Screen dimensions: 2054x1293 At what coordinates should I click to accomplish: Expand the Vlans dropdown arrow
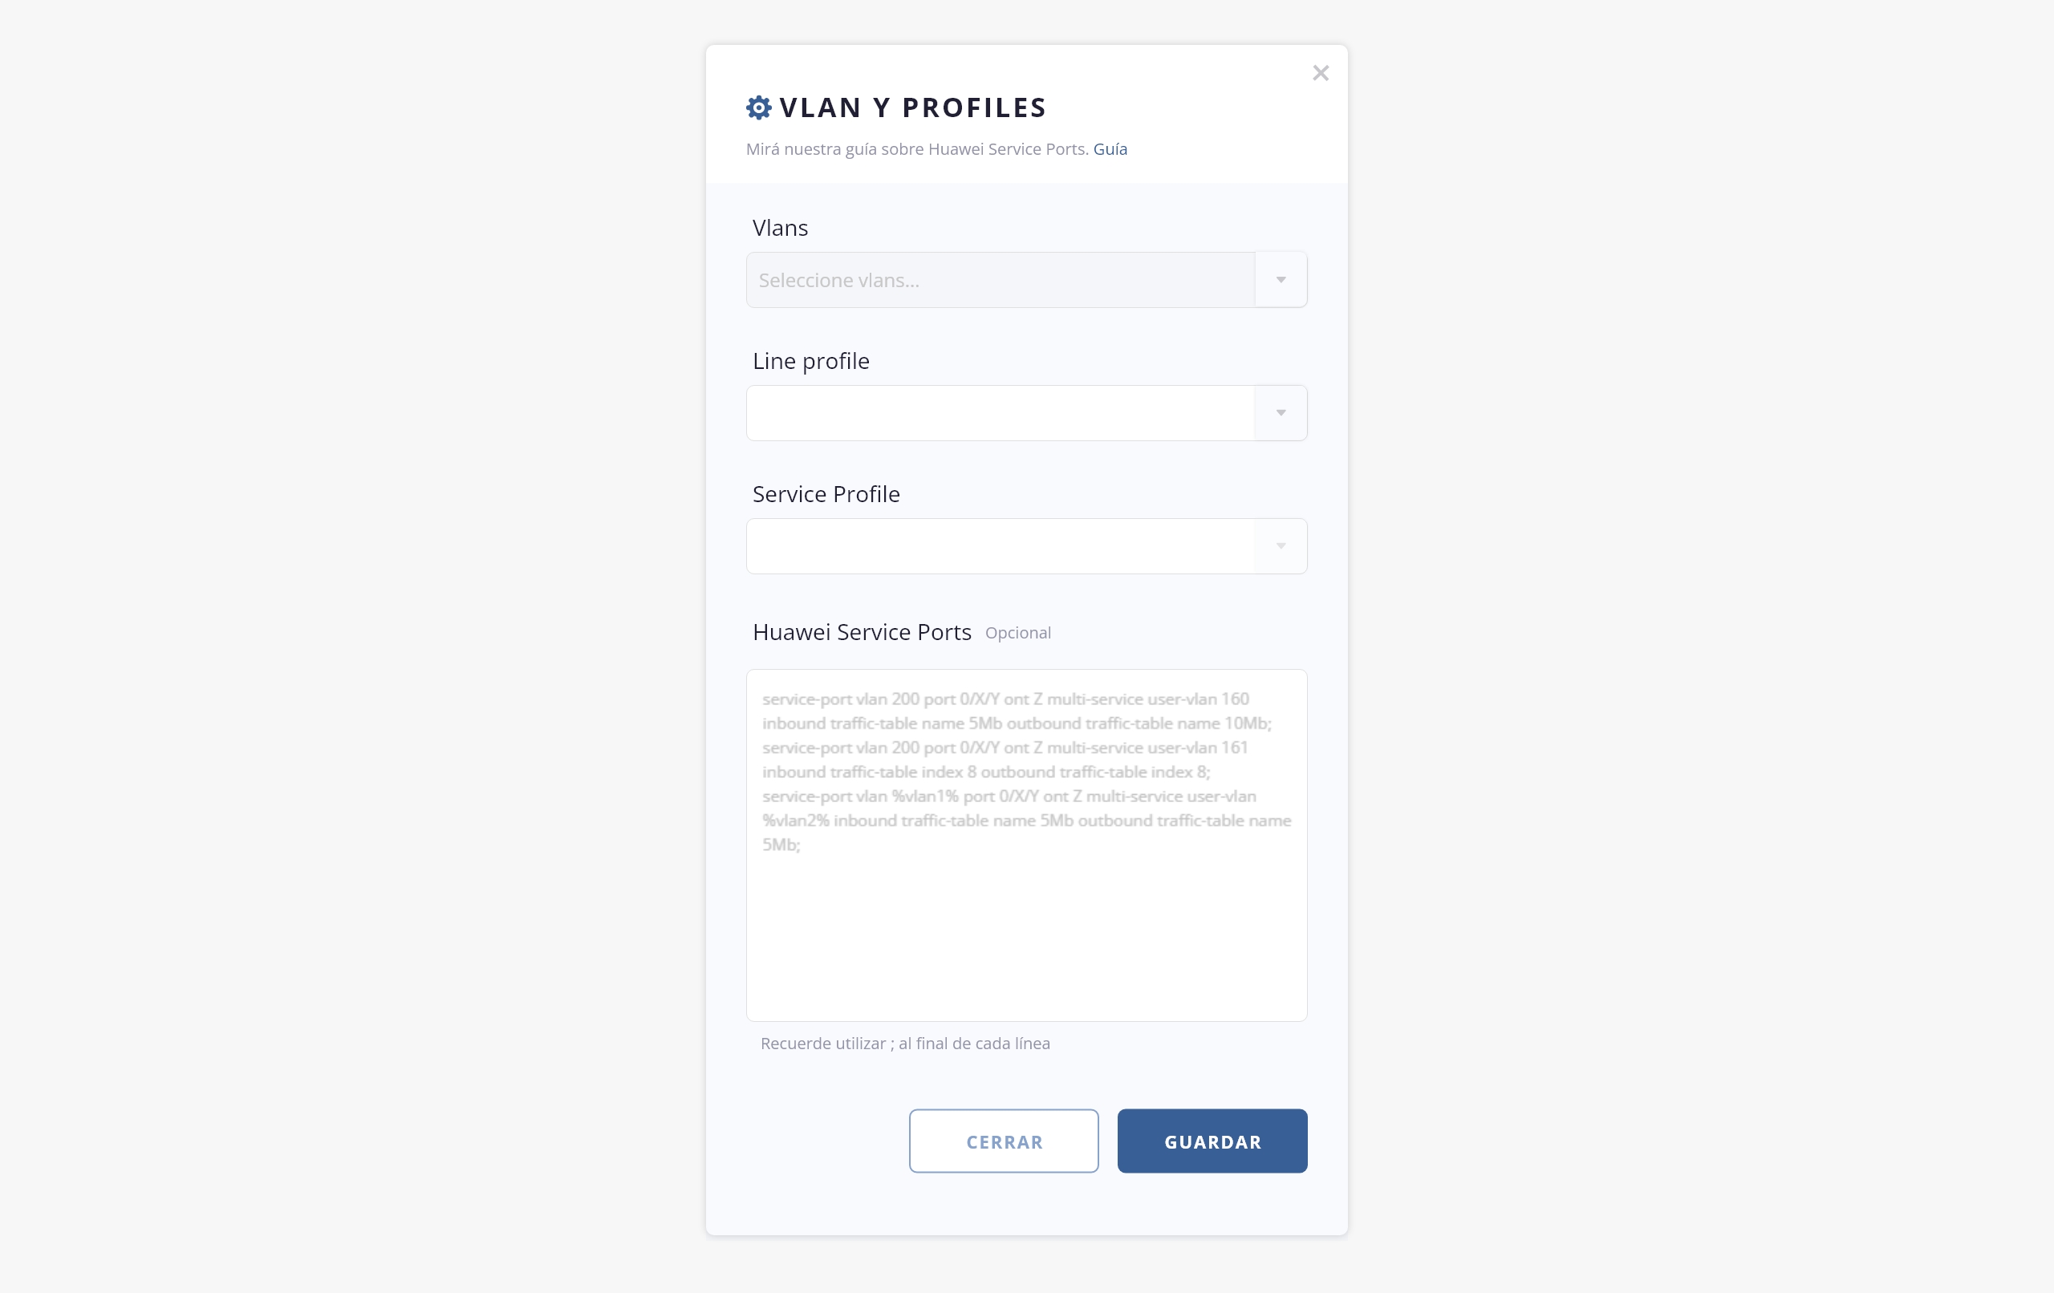(x=1281, y=280)
